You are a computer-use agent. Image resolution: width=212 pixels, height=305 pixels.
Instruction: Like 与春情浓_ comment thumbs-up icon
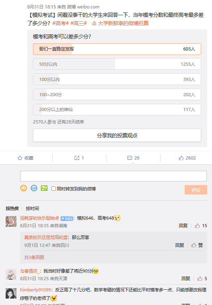pos(200,279)
